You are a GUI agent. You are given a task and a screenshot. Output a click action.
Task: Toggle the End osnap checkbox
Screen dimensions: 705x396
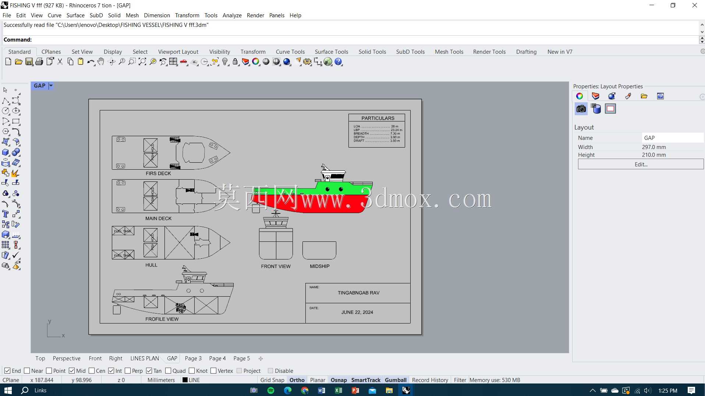tap(7, 371)
